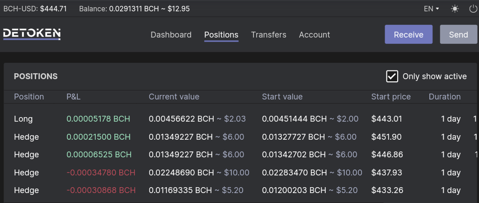The width and height of the screenshot is (479, 203).
Task: Switch to the Transfers tab
Action: (x=268, y=35)
